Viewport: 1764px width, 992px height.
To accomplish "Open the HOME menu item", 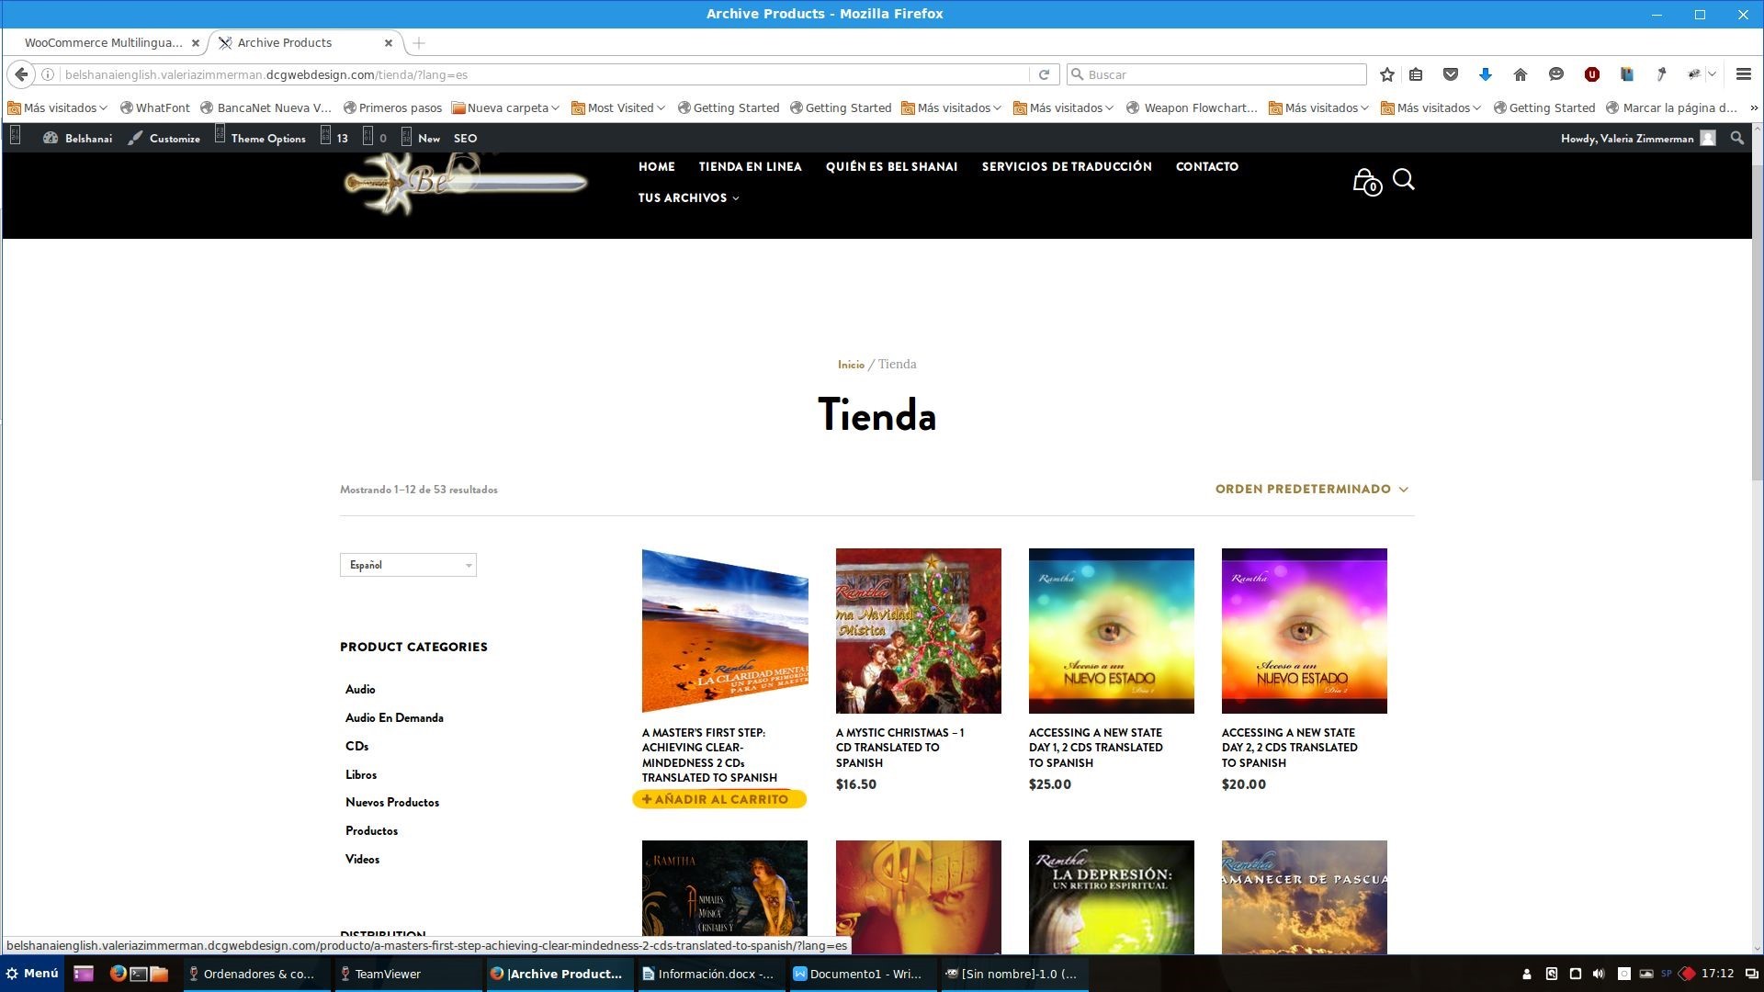I will [x=657, y=166].
